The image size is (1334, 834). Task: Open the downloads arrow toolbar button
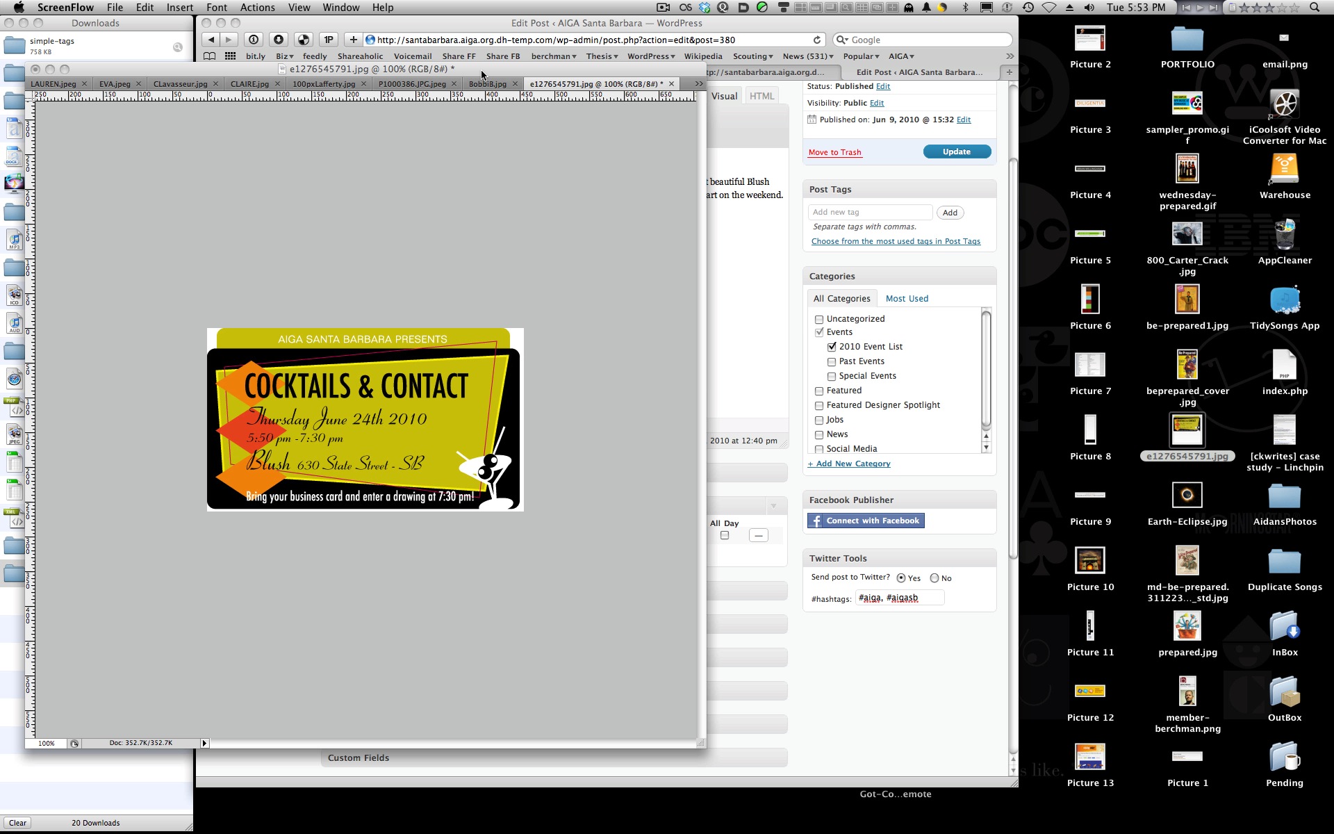pos(279,40)
